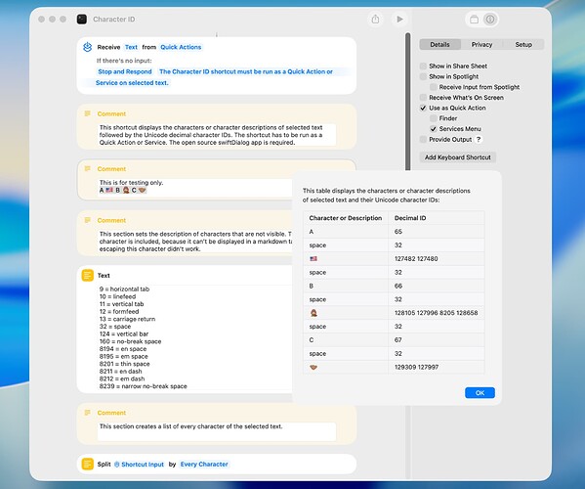
Task: Click the help question mark beside Provide Output
Action: pyautogui.click(x=479, y=139)
